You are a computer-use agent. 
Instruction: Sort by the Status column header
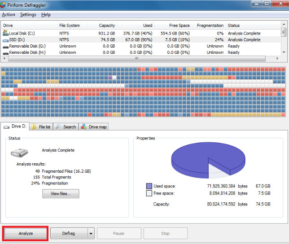tap(253, 26)
